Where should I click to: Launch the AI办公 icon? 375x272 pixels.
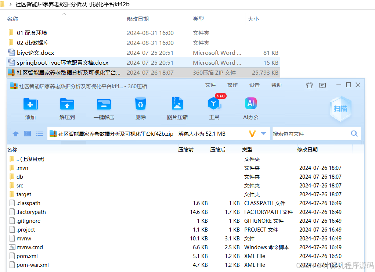pos(250,103)
